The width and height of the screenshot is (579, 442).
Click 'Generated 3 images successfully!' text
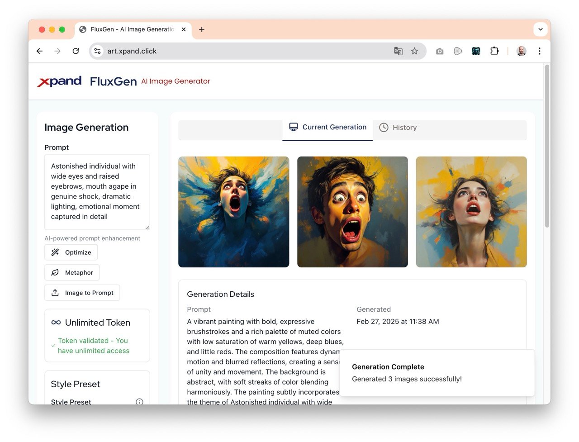(407, 379)
